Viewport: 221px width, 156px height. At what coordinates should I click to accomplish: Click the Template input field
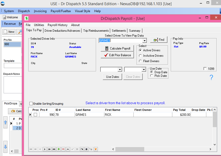(x=13, y=65)
